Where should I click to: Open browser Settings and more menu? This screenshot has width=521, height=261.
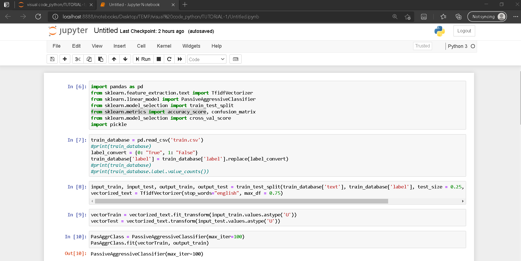point(516,17)
